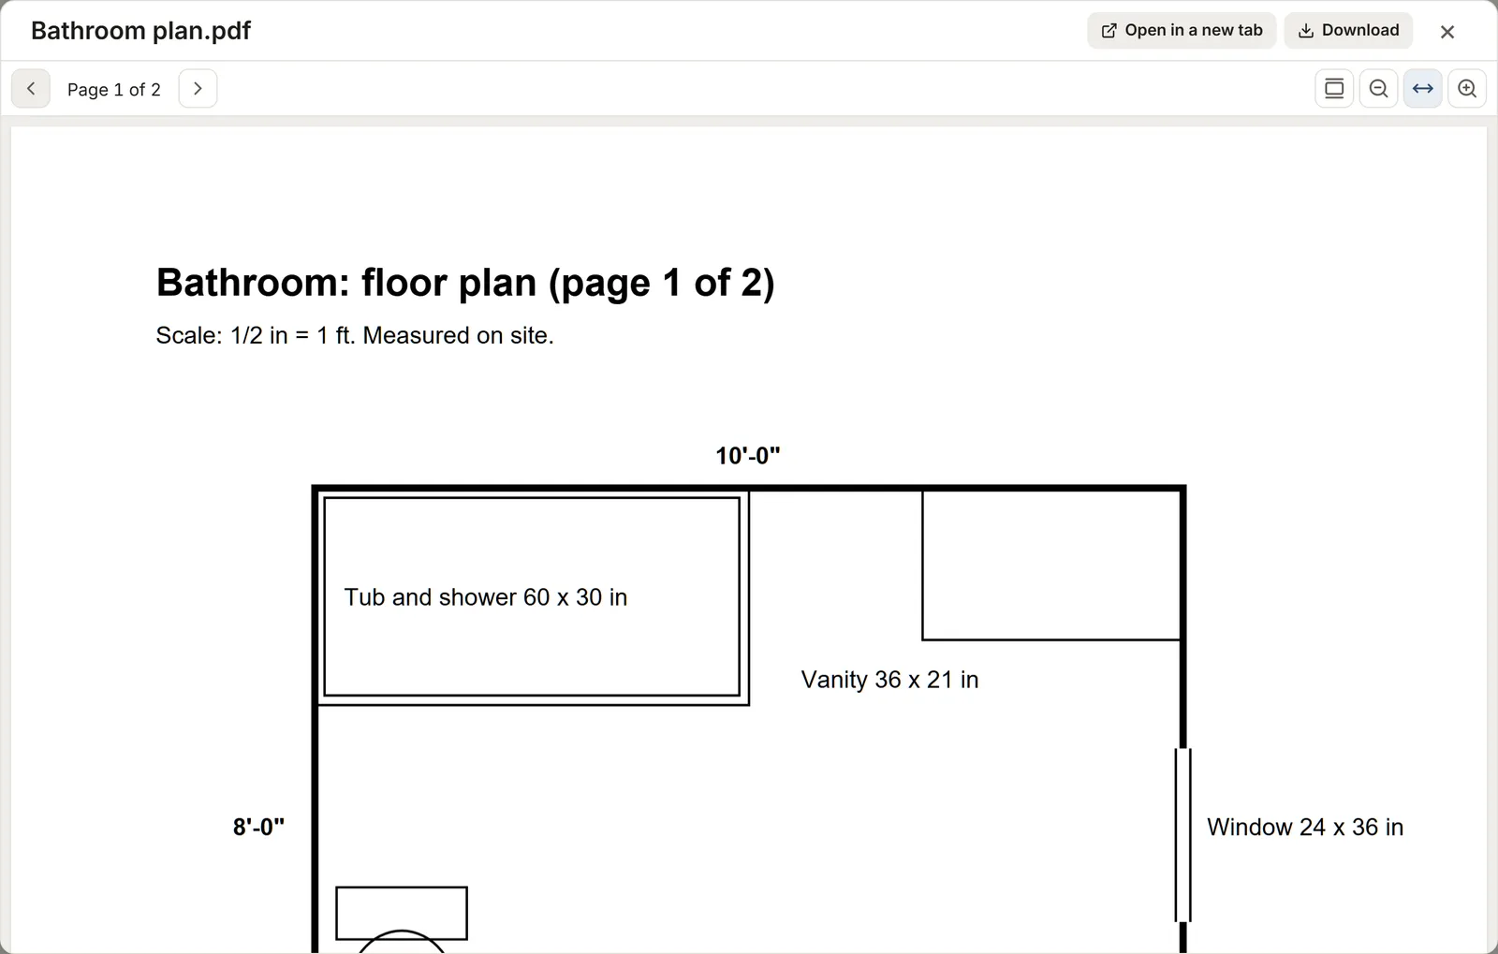Click 'Tub and shower 60 x 30 in' label
1498x954 pixels.
pyautogui.click(x=485, y=597)
